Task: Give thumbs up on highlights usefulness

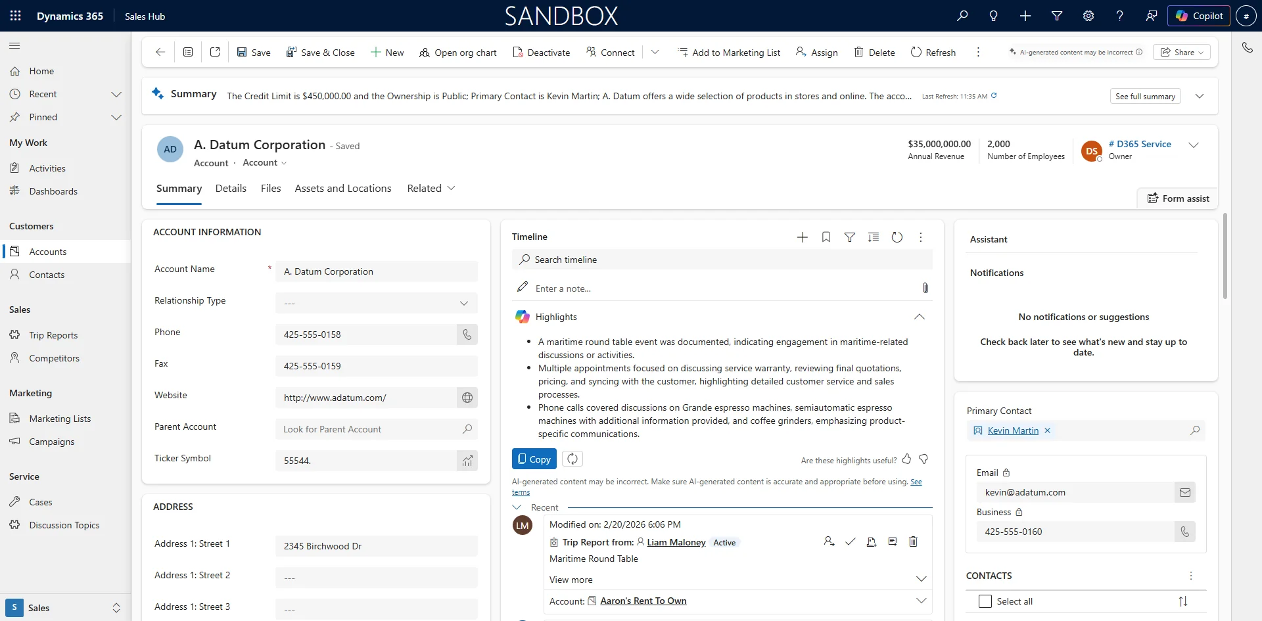Action: coord(907,459)
